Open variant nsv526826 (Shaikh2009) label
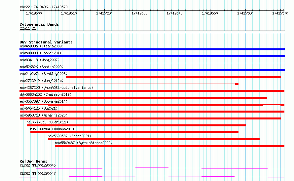Viewport: 294px width, 181px height. coord(42,67)
